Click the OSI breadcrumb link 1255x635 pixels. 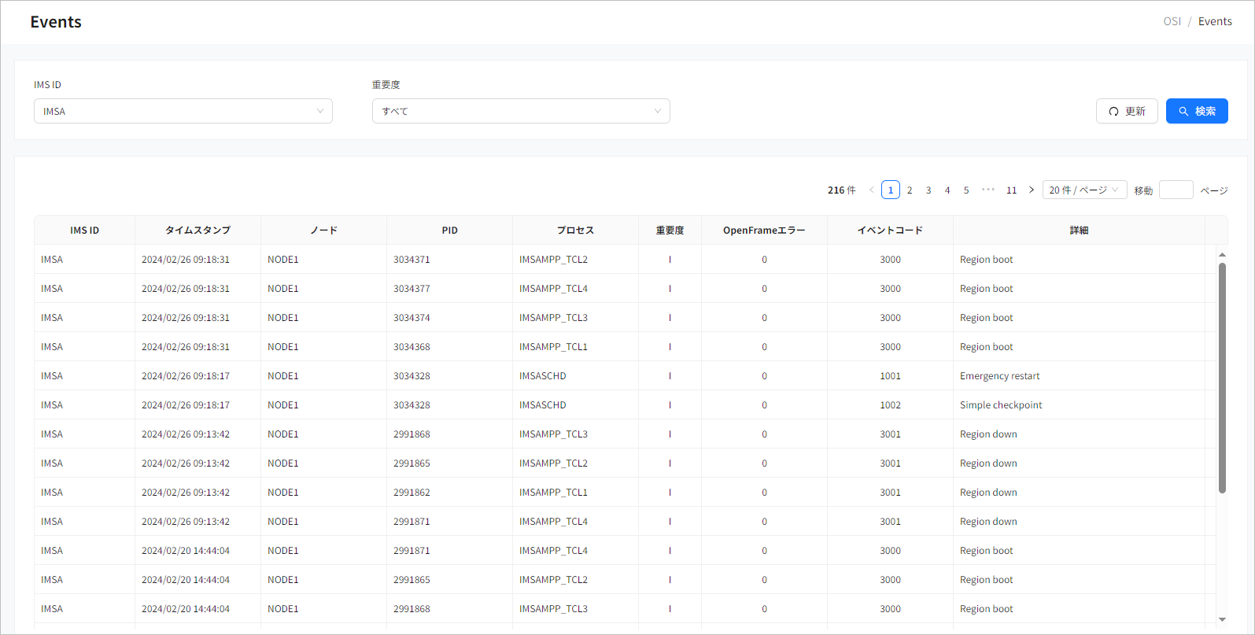tap(1172, 21)
